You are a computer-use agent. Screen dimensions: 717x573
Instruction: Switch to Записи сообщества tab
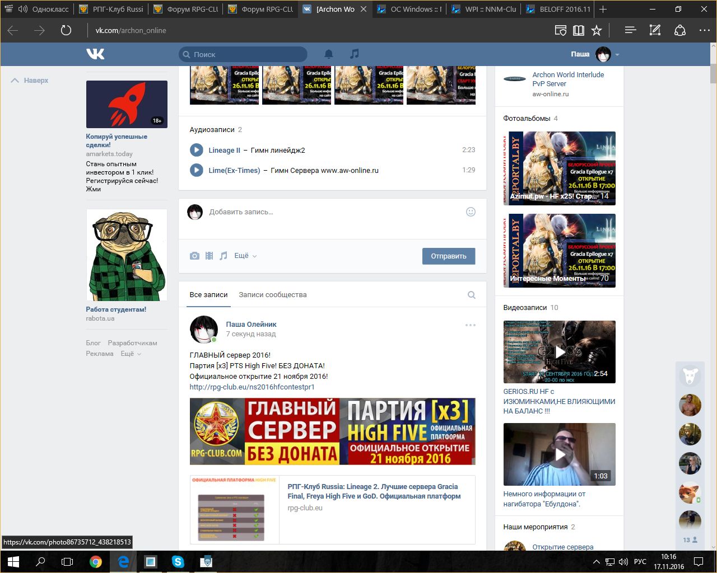point(273,295)
